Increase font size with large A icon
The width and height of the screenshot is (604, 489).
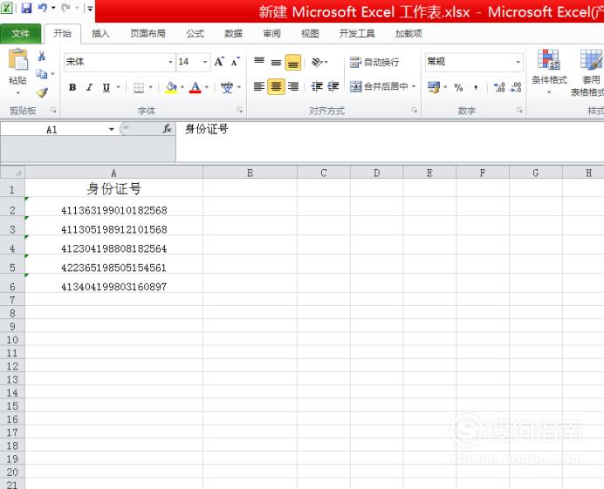pos(219,62)
